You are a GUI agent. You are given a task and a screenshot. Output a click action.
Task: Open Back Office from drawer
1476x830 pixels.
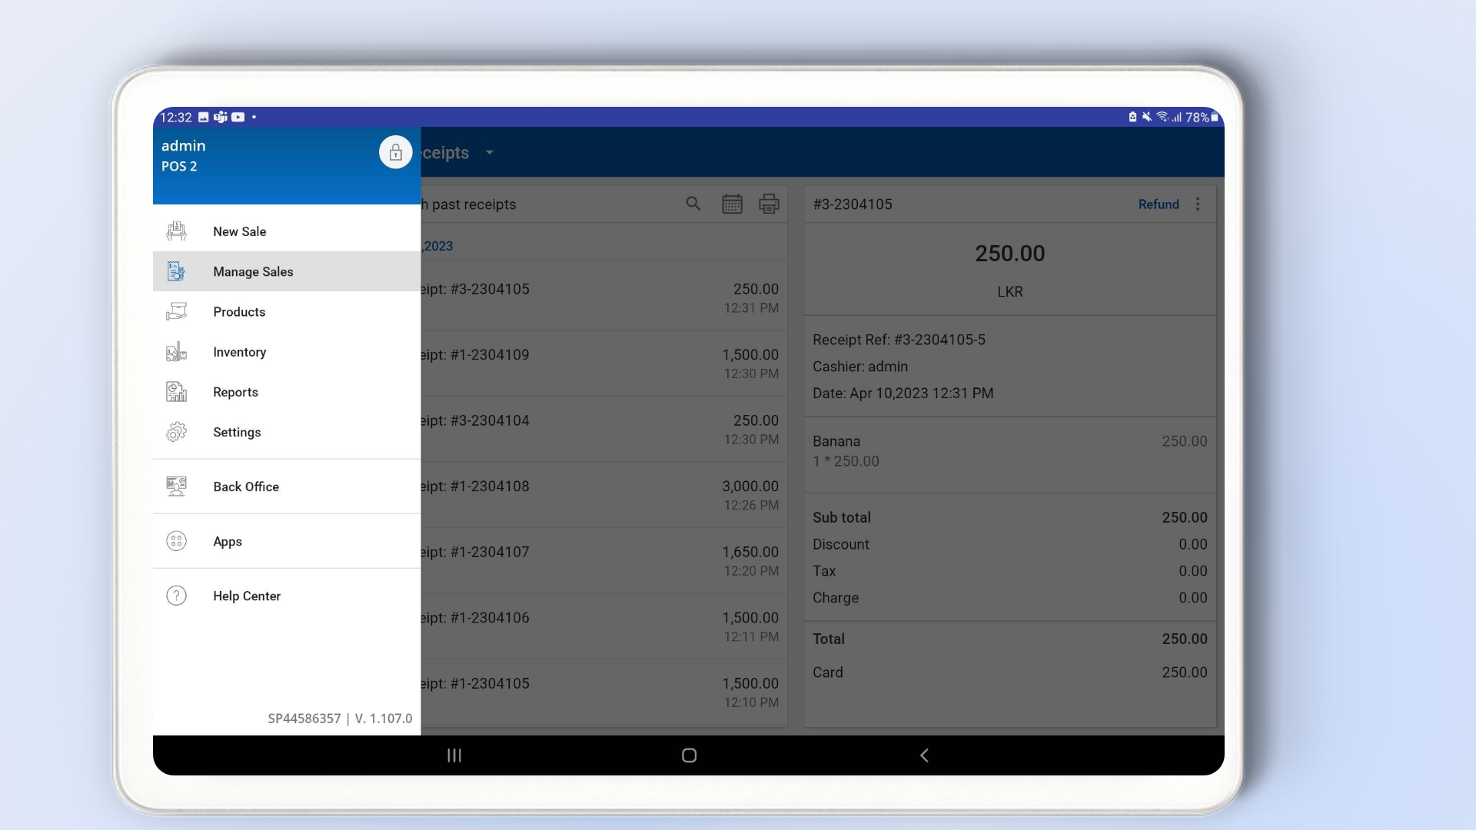[246, 486]
